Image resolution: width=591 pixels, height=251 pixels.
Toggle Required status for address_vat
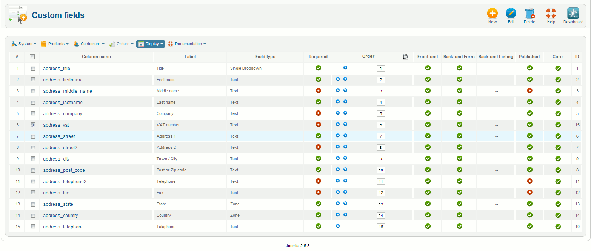coord(318,124)
